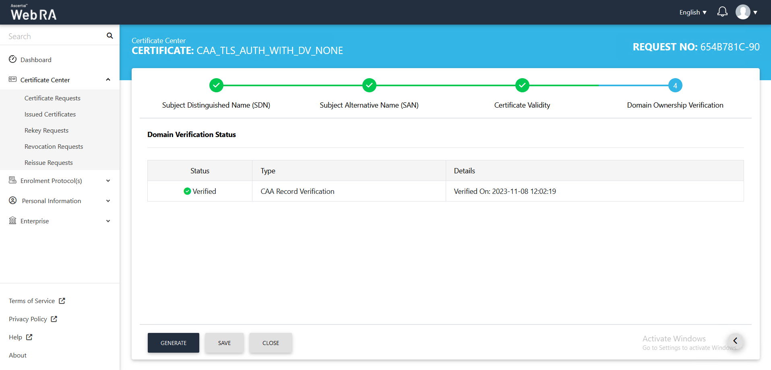The image size is (771, 370).
Task: Click the search magnifier icon
Action: click(110, 36)
